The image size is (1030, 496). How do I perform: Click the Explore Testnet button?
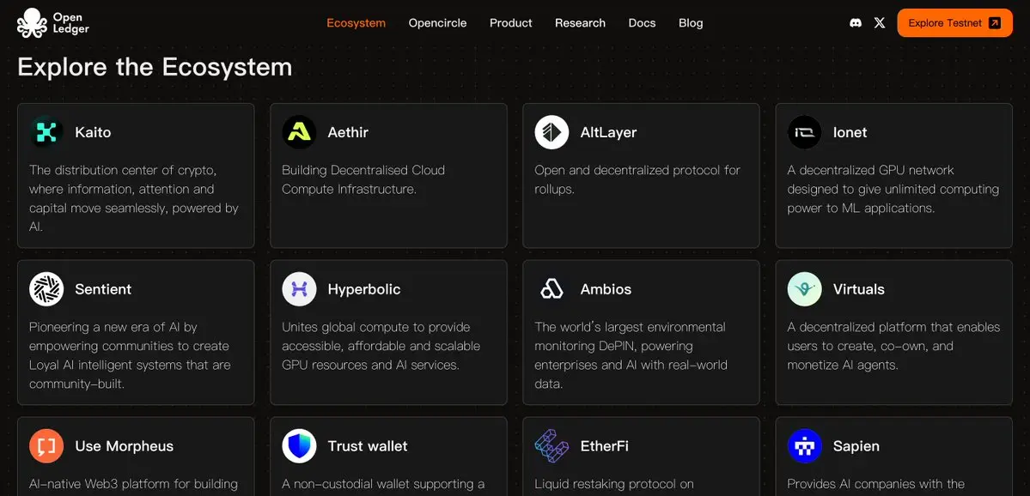[954, 23]
